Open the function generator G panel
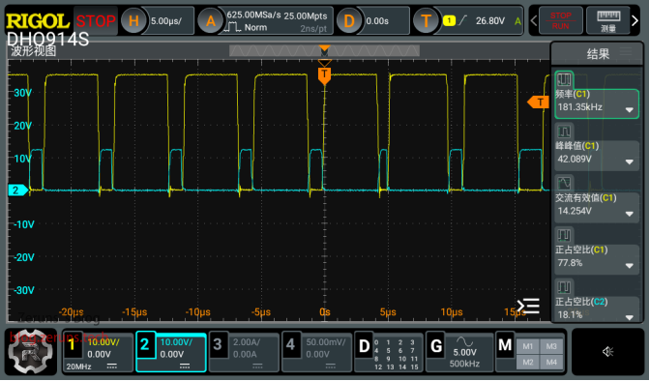The image size is (650, 381). pos(436,346)
